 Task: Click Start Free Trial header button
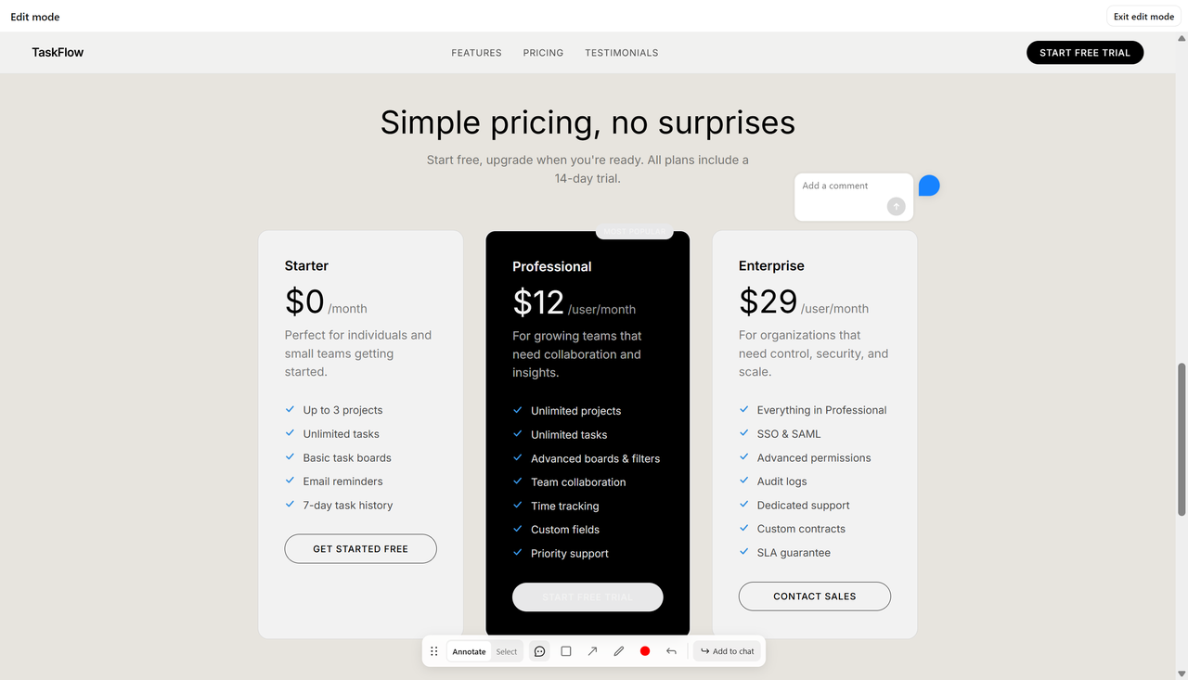tap(1085, 53)
